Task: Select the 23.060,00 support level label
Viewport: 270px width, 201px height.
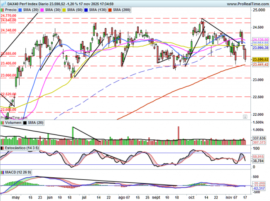Action: (8, 75)
